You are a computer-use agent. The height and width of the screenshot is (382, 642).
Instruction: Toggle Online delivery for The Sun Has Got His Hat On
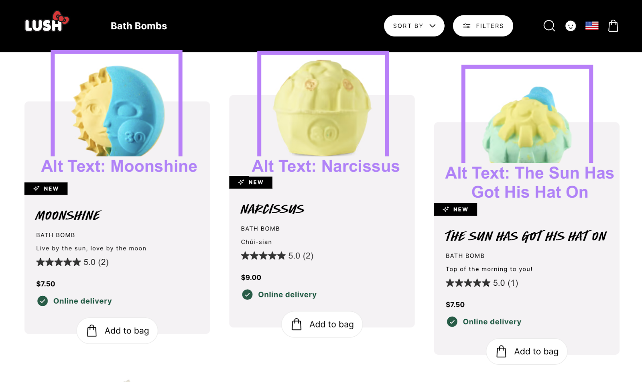(x=492, y=321)
